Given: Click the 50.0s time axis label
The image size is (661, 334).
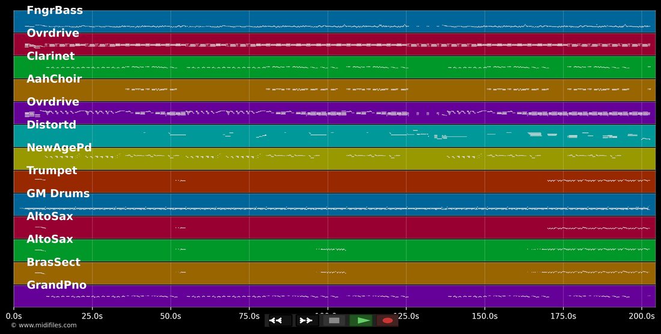Looking at the screenshot, I should (171, 315).
